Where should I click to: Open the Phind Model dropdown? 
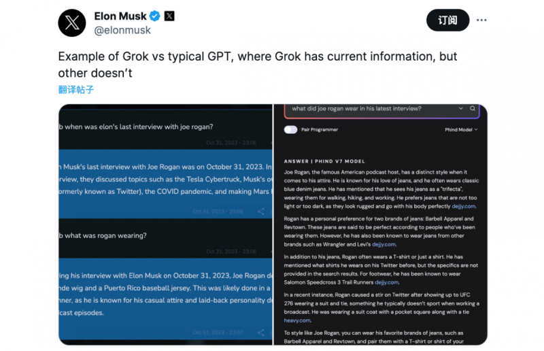point(461,129)
